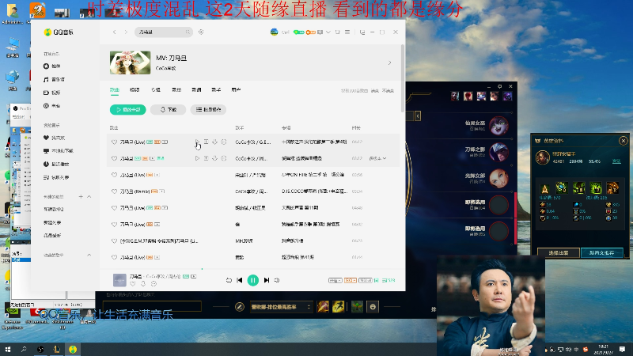Open the 电台 radio section in the sidebar
The image size is (633, 356).
click(52, 106)
